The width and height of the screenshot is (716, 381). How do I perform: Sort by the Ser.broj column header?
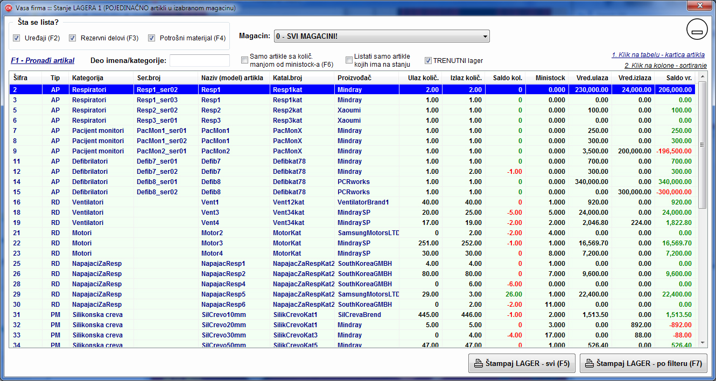(166, 78)
